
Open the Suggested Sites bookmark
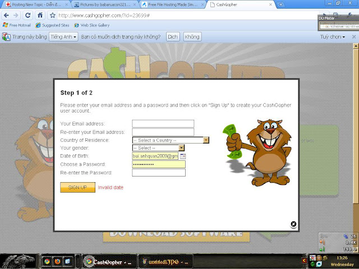click(x=52, y=25)
